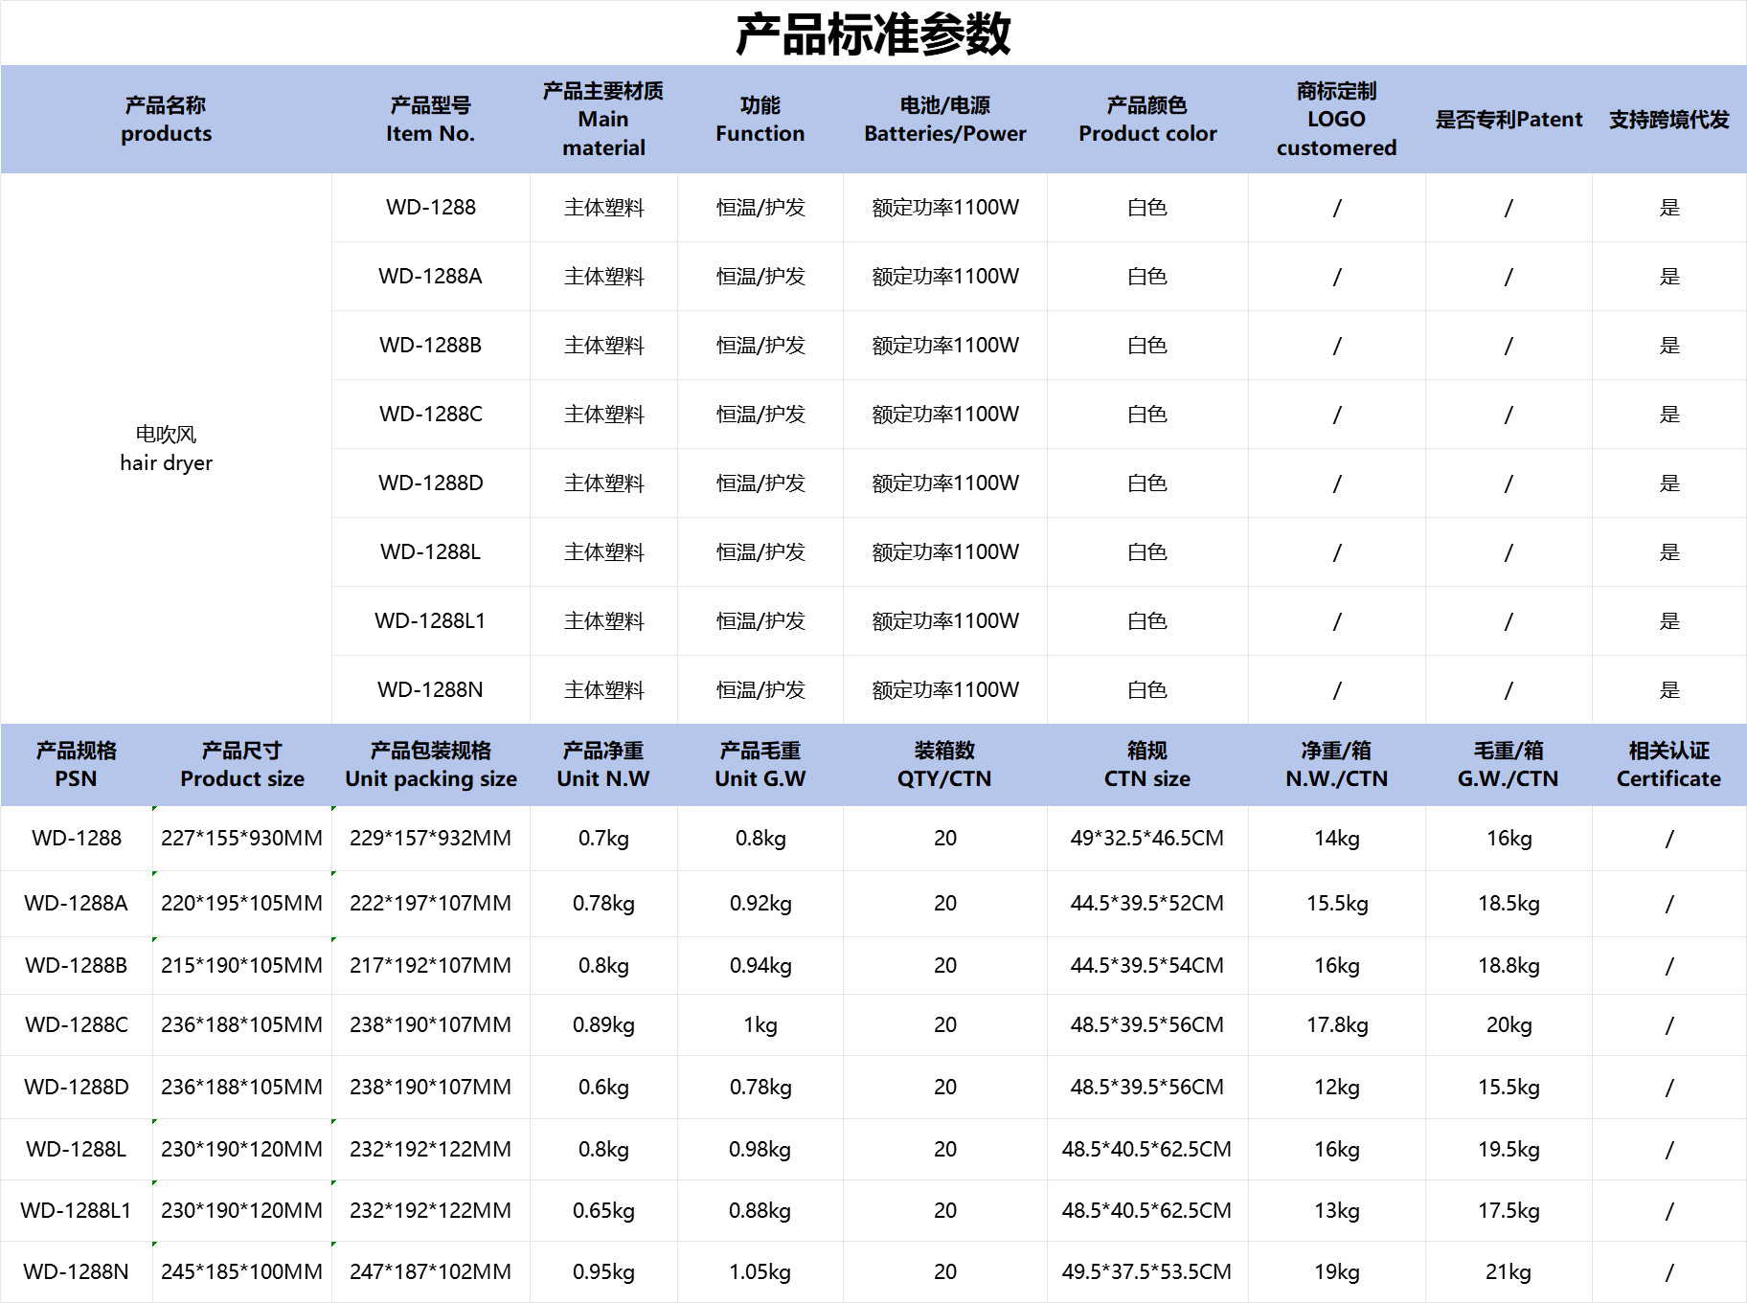Click carton size 44.5*39.5*52CM

(1147, 904)
